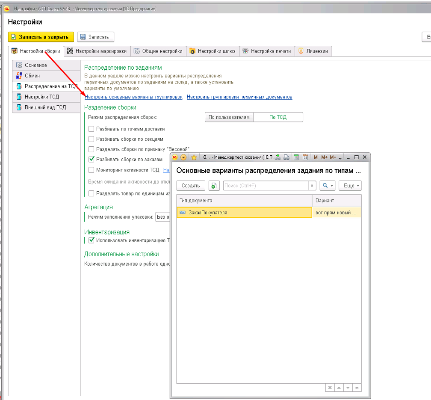This screenshot has width=431, height=400.
Task: Open the calculator icon in the dialog title bar
Action: [x=296, y=157]
